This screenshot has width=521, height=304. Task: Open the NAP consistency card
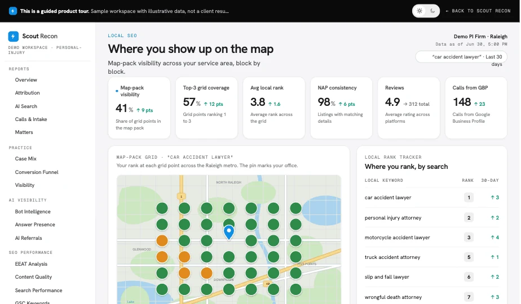341,108
